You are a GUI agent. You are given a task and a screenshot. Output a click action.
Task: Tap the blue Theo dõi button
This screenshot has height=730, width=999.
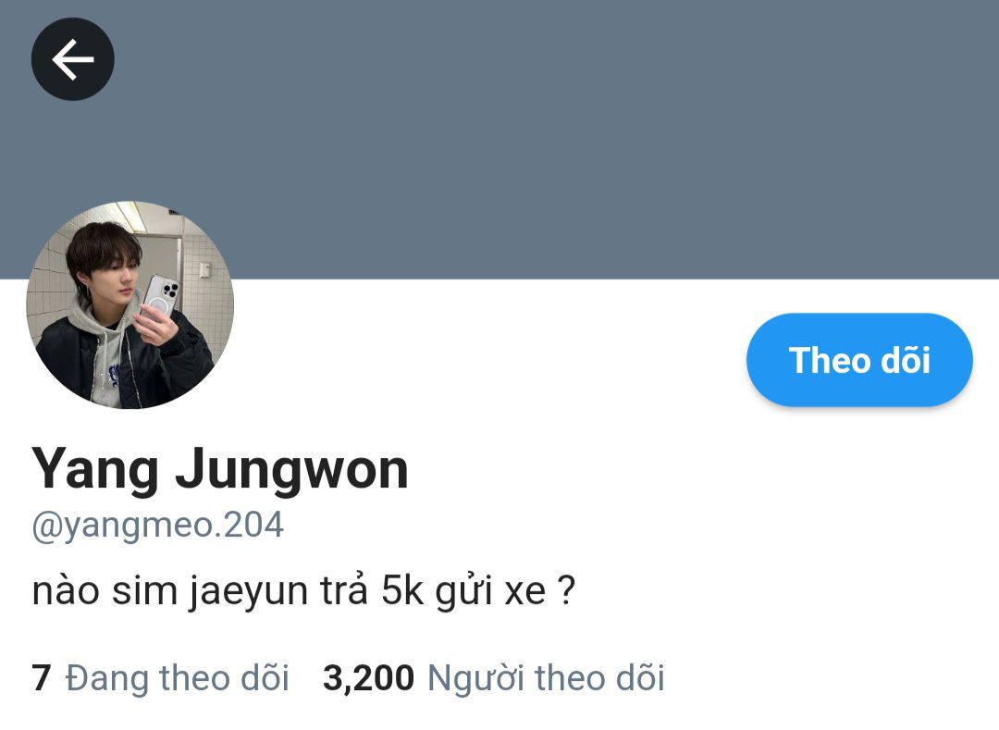click(x=859, y=360)
